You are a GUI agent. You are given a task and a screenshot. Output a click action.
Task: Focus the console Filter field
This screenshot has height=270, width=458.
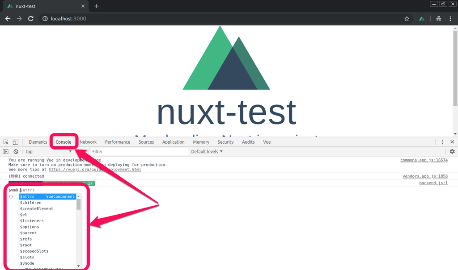[x=140, y=152]
